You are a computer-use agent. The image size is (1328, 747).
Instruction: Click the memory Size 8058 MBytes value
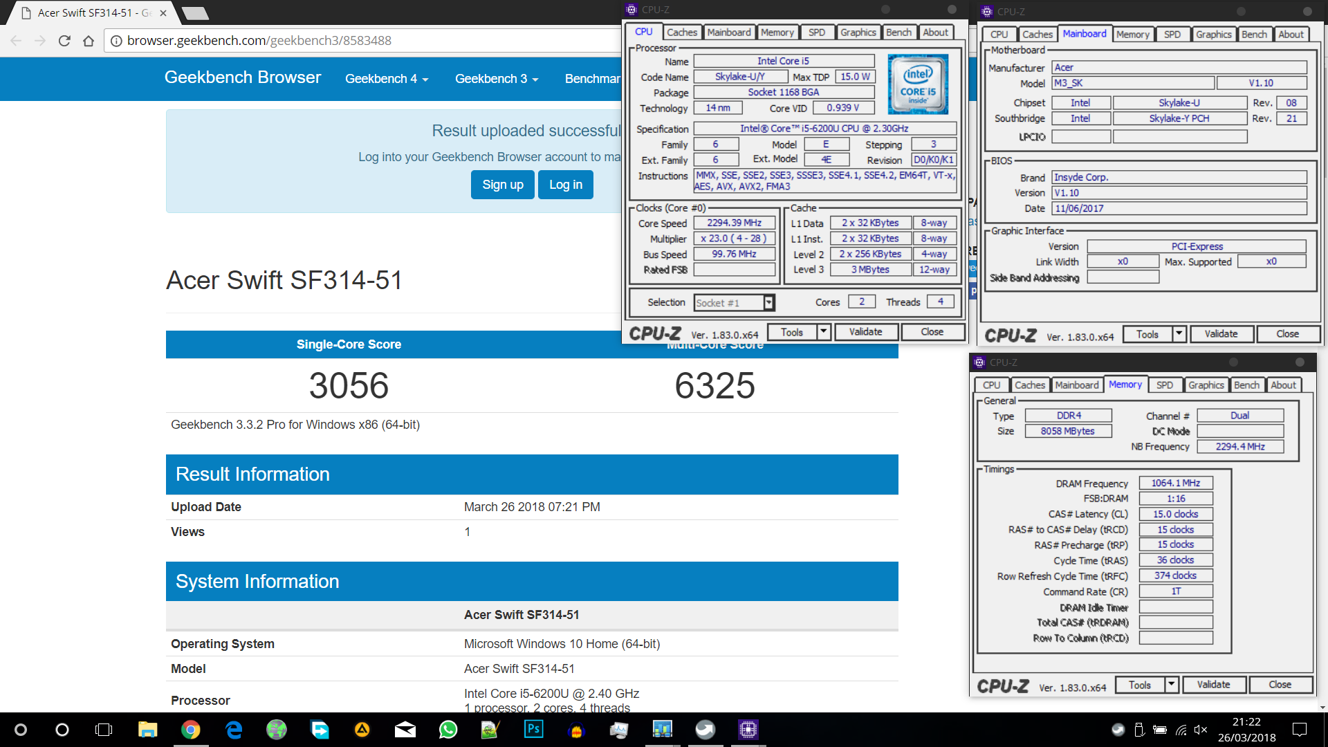[1068, 431]
